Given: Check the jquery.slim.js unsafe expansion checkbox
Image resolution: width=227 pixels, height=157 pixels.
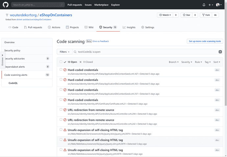Looking at the screenshot, I should [61, 140].
